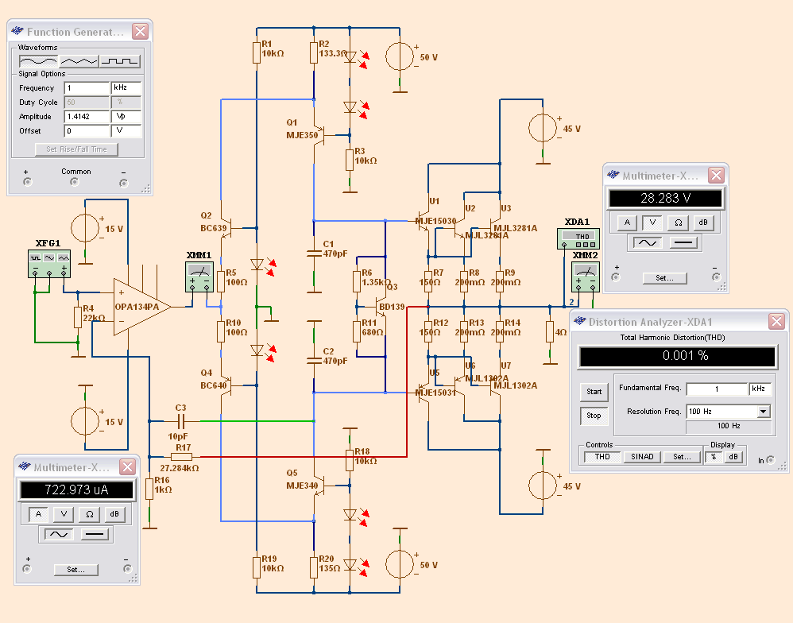Select the U1 MJE15030 transistor

424,221
